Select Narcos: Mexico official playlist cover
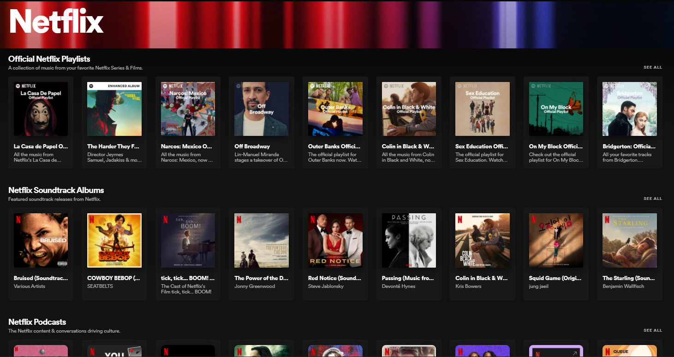 [188, 109]
